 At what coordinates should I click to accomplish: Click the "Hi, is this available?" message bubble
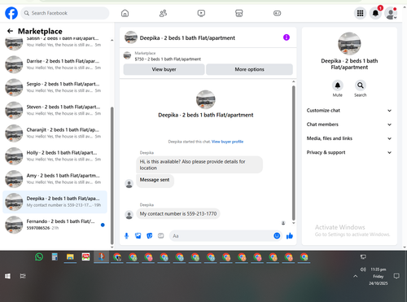199,164
